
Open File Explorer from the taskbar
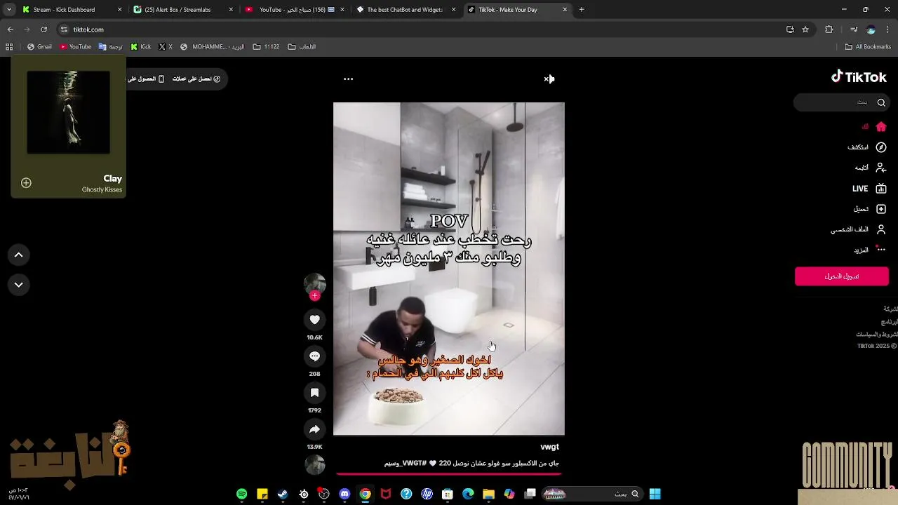click(489, 494)
